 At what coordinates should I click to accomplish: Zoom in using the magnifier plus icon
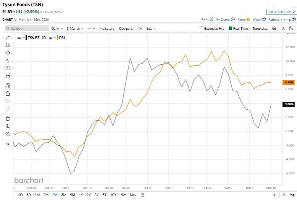[x=8, y=126]
